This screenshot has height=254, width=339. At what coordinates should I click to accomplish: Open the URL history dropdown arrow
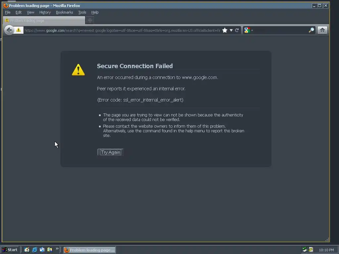coord(231,30)
